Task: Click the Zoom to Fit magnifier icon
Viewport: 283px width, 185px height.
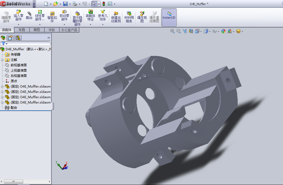Action: tap(172, 31)
